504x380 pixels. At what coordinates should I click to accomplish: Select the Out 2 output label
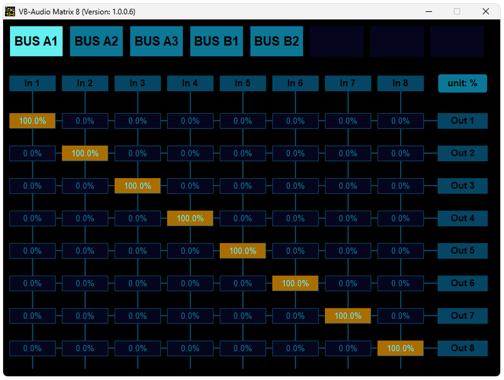coord(462,154)
